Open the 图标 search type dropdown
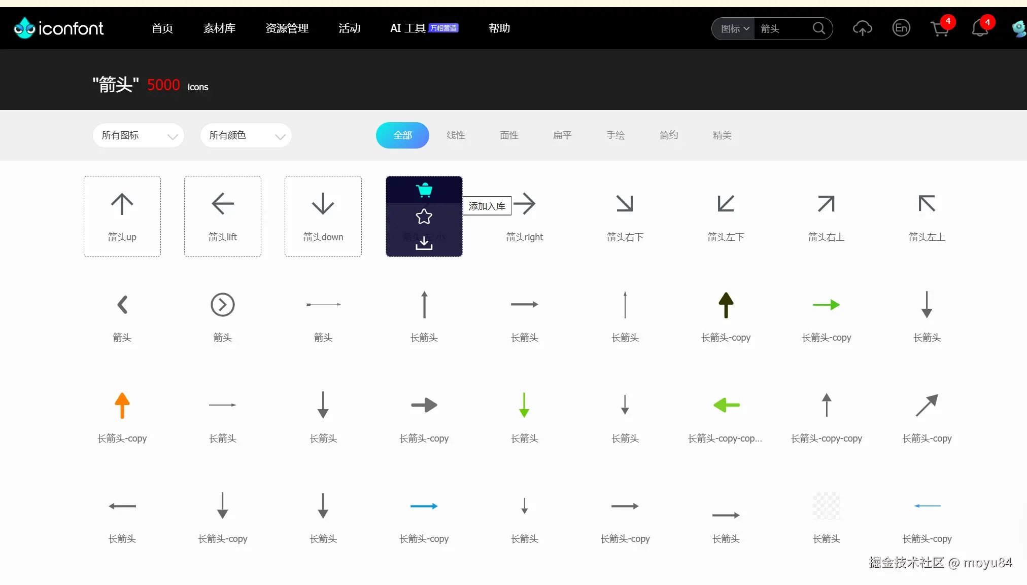Screen dimensions: 1027x585 click(734, 29)
